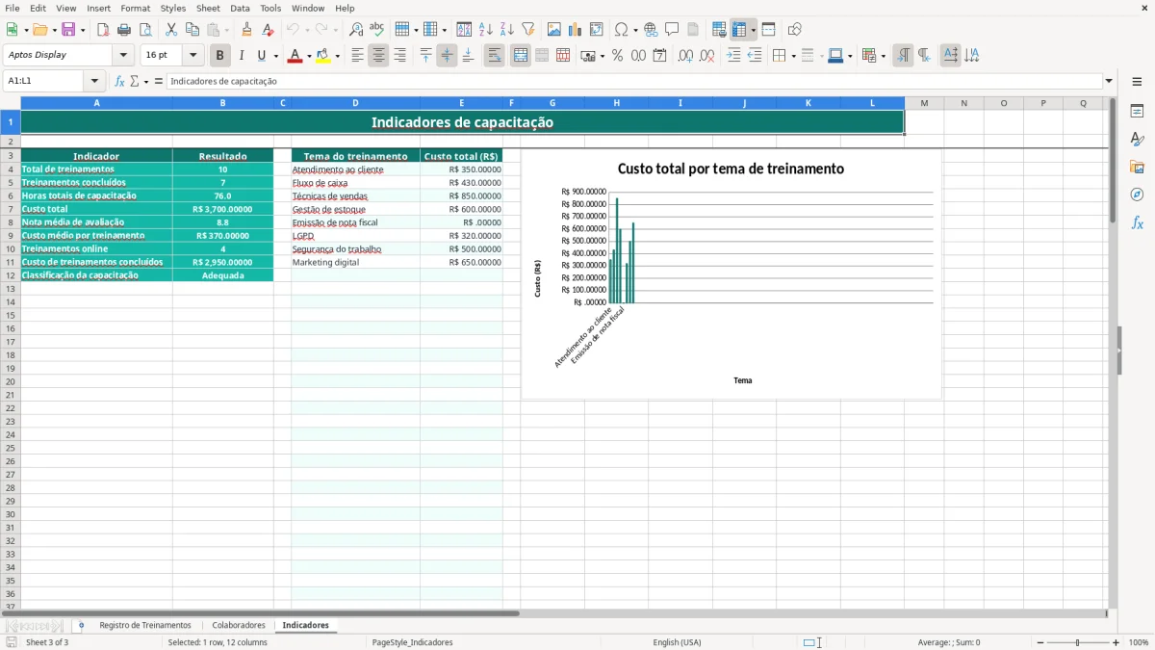Toggle Bold formatting
The width and height of the screenshot is (1155, 650).
(220, 56)
